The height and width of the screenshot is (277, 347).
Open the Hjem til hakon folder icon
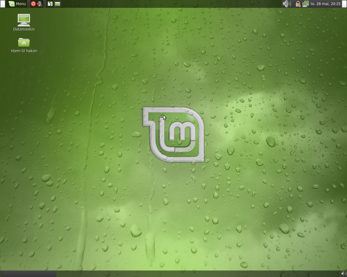(24, 45)
